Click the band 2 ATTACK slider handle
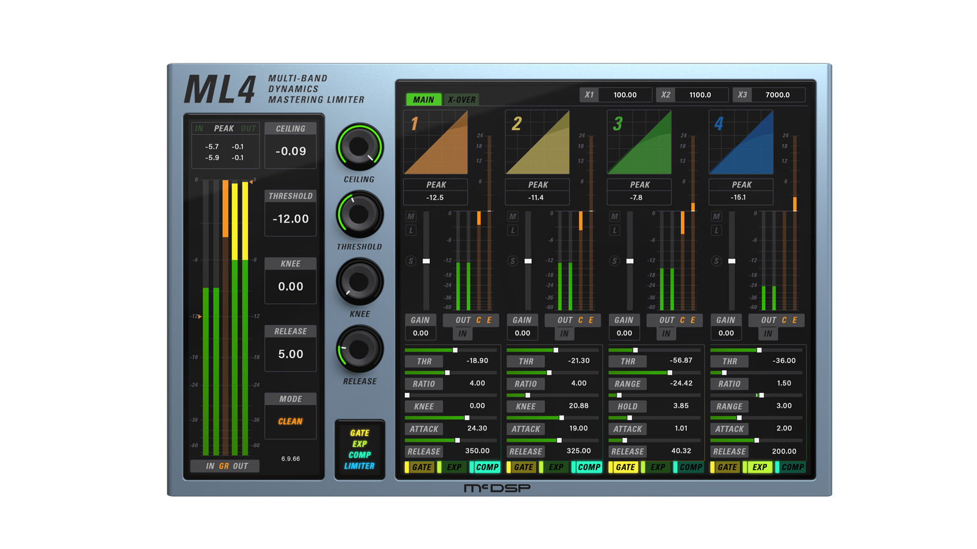The image size is (977, 549). pyautogui.click(x=562, y=418)
